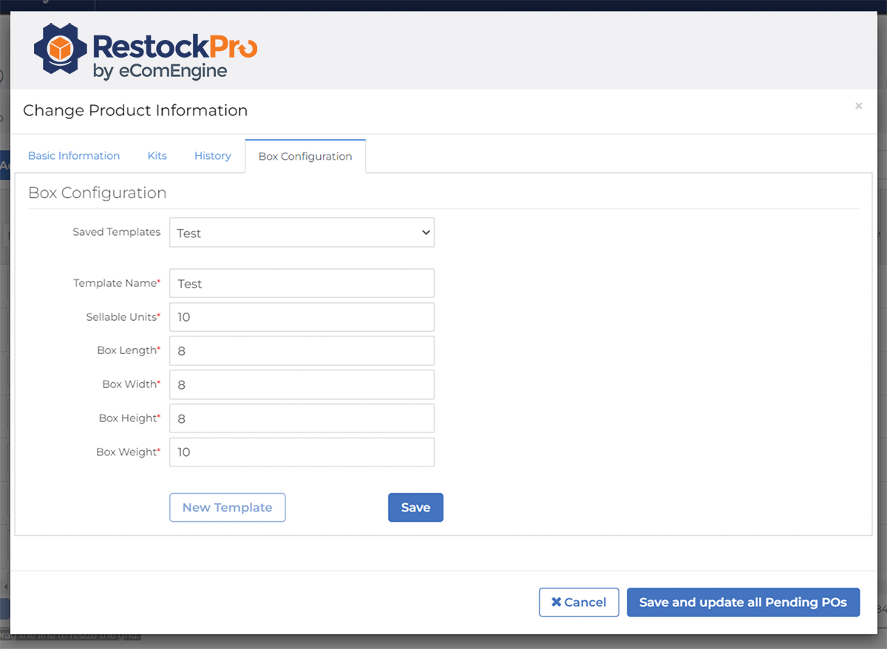The height and width of the screenshot is (649, 887).
Task: Focus the Sellable Units field
Action: coord(302,317)
